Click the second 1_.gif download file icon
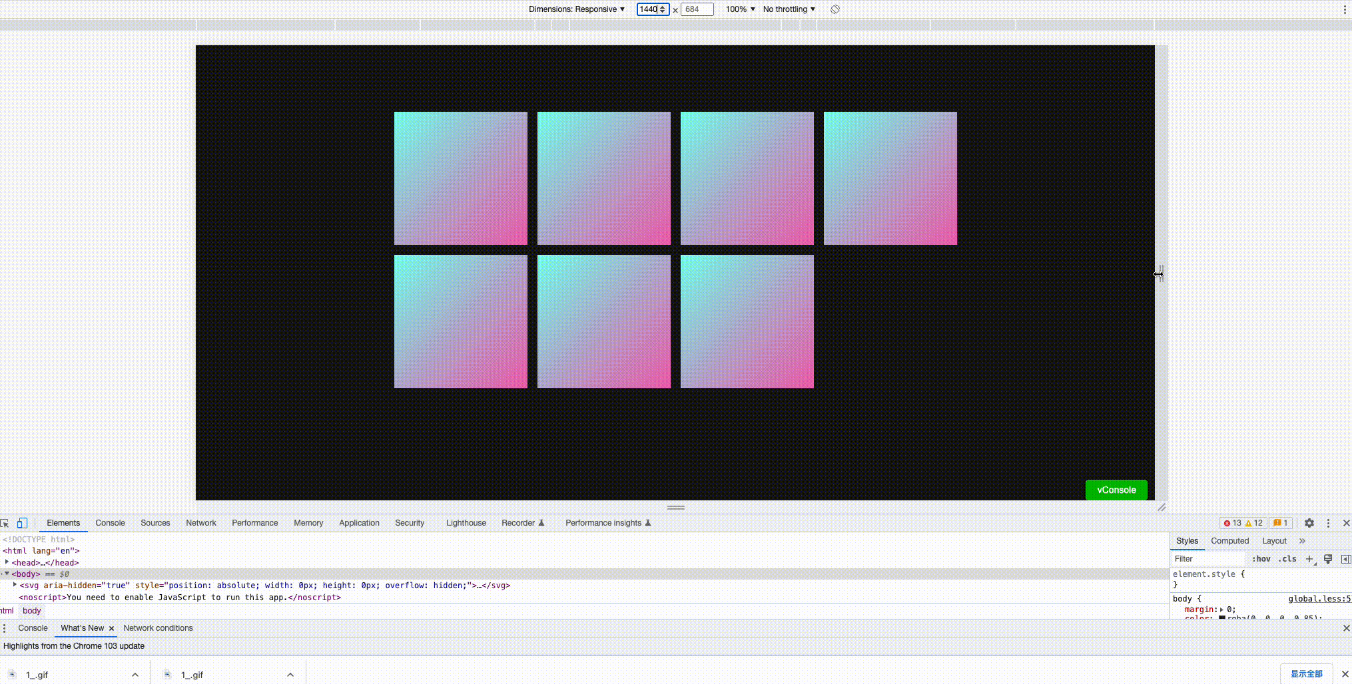The image size is (1352, 684). click(167, 674)
